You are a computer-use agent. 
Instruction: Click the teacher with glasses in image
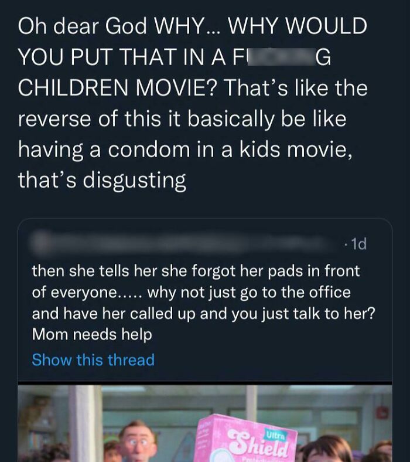138,441
